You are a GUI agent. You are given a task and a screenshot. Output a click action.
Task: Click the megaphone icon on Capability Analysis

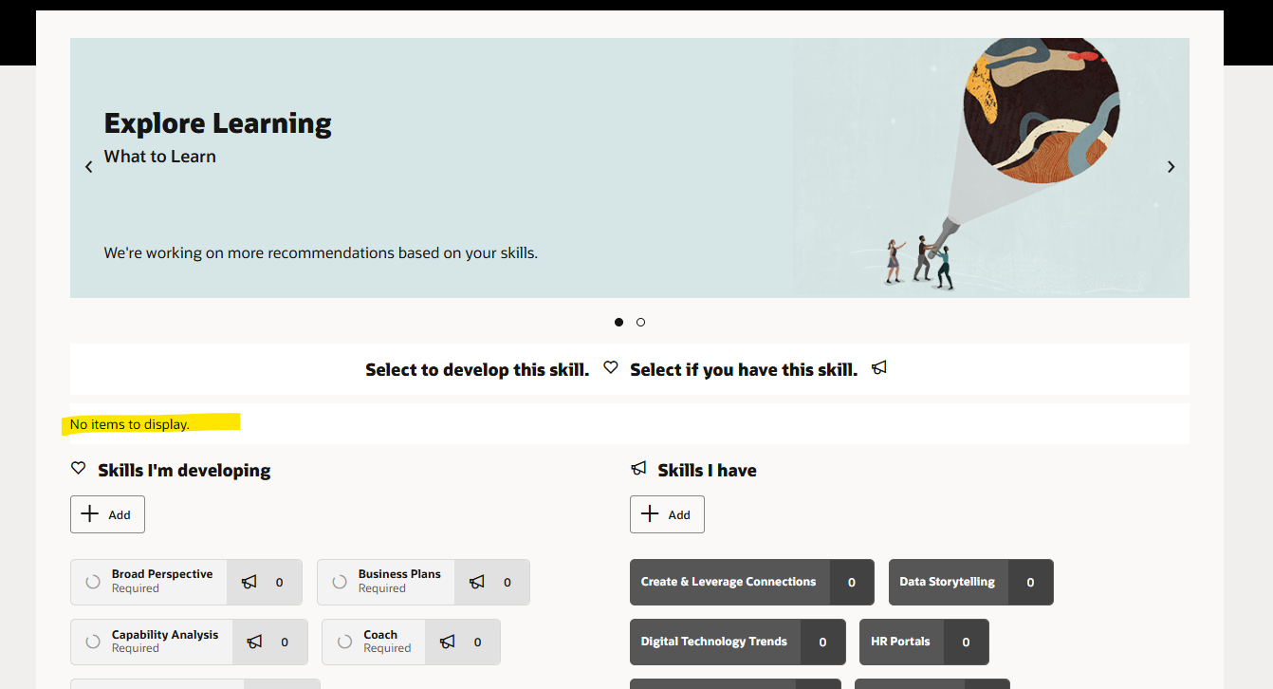point(254,642)
